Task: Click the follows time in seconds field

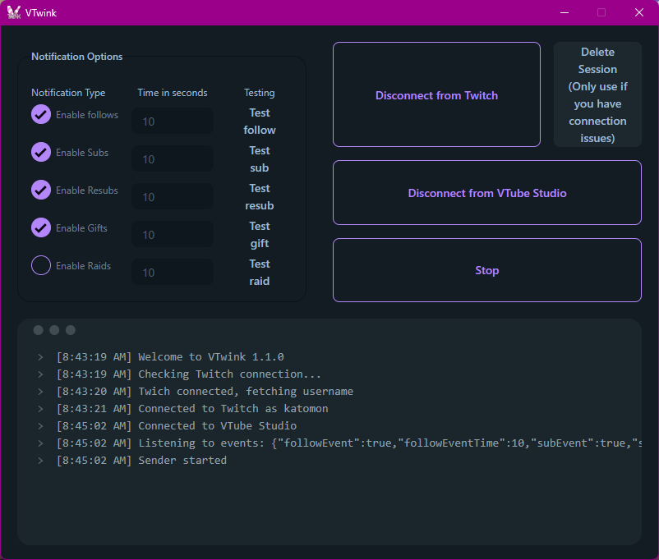Action: tap(173, 122)
